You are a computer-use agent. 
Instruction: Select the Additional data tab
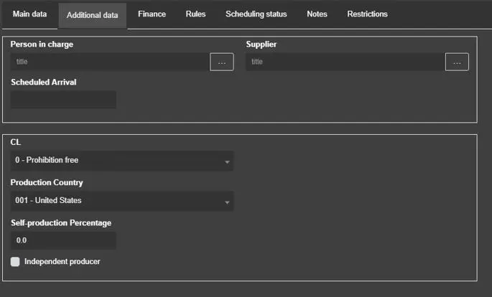coord(92,15)
